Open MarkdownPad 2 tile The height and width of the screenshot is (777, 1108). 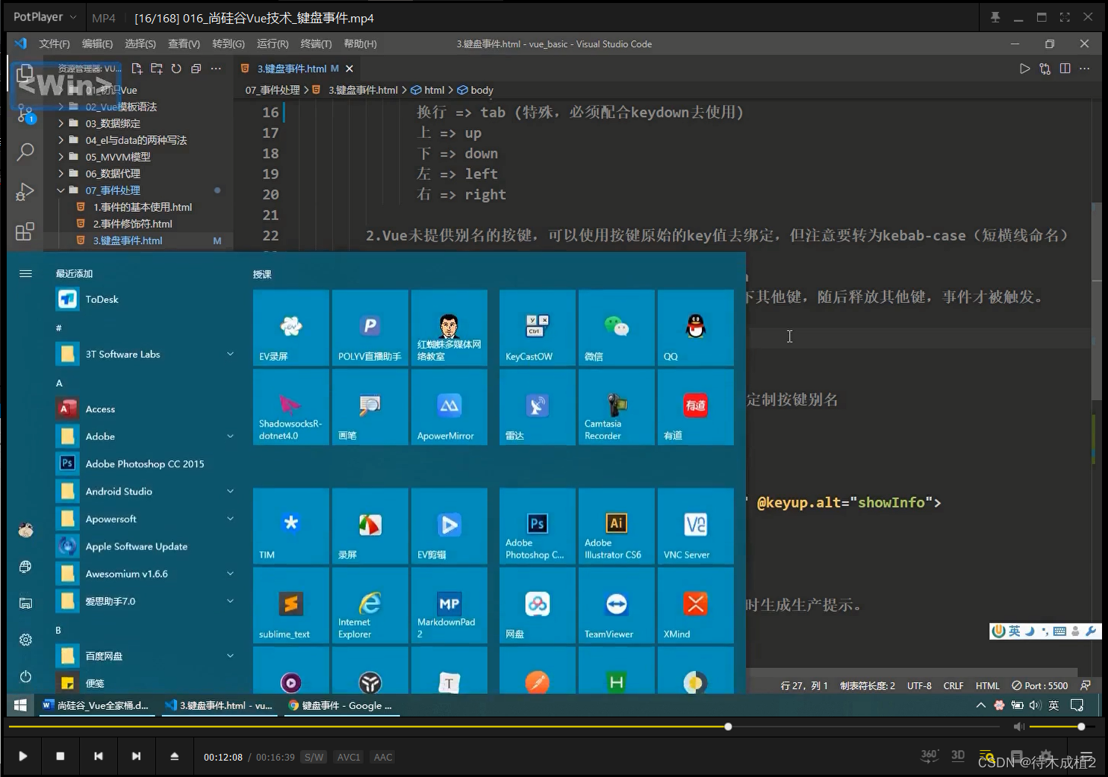[449, 605]
